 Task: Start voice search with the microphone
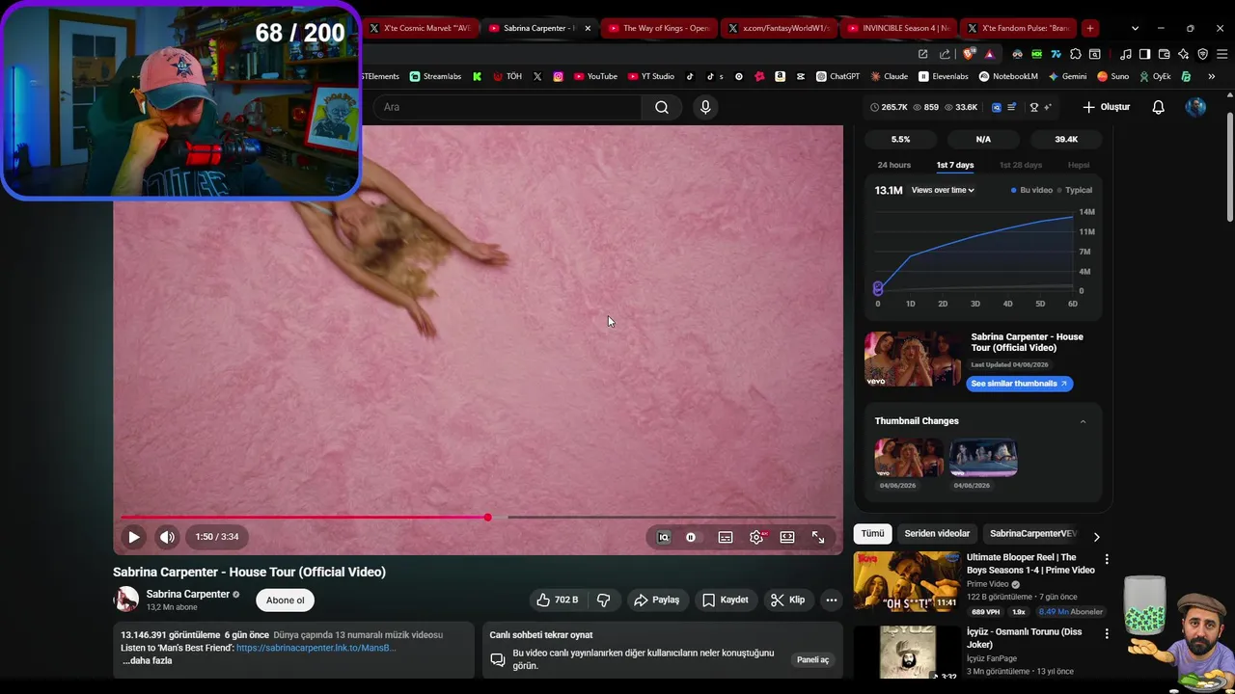pos(705,107)
